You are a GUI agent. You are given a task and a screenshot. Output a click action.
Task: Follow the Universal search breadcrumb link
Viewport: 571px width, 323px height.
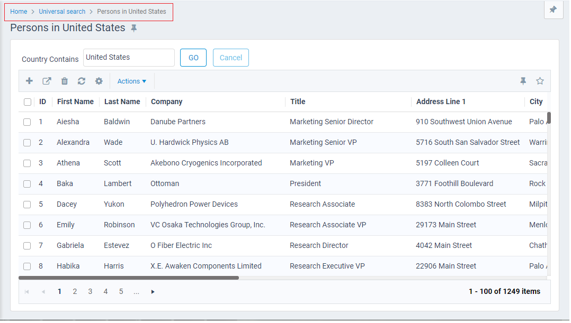pos(63,12)
